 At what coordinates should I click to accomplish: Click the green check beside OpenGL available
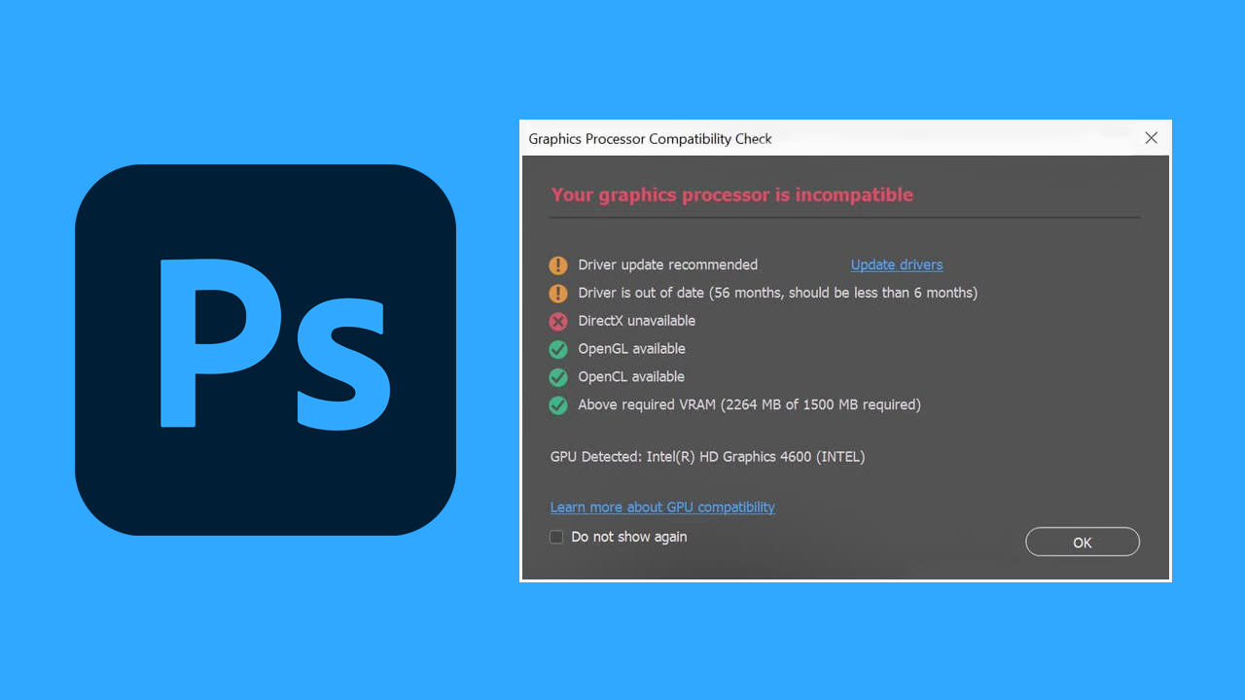coord(558,349)
